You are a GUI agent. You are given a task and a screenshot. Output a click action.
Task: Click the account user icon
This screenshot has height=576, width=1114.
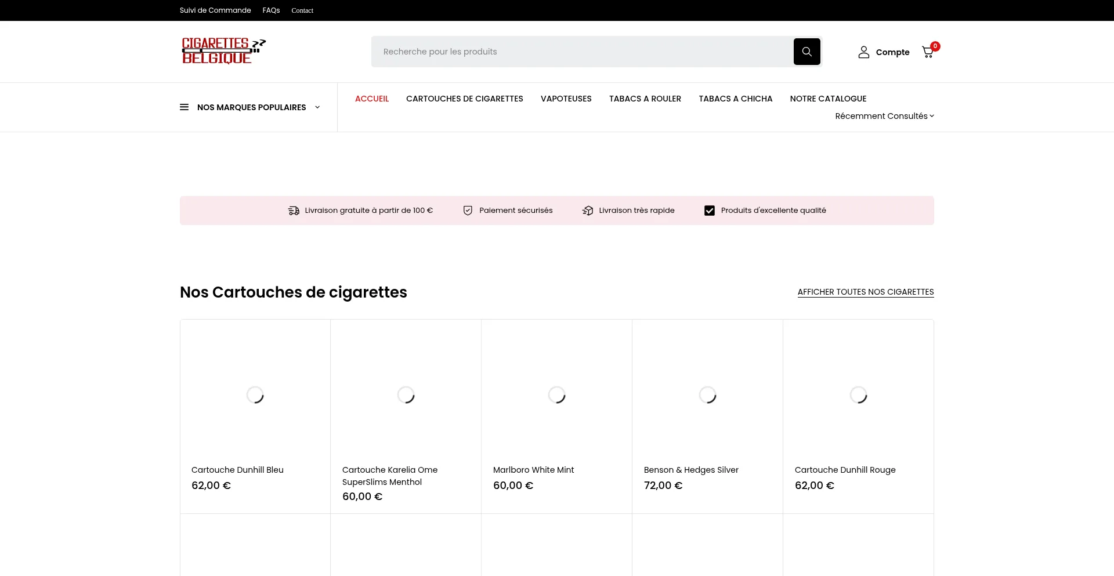coord(863,52)
